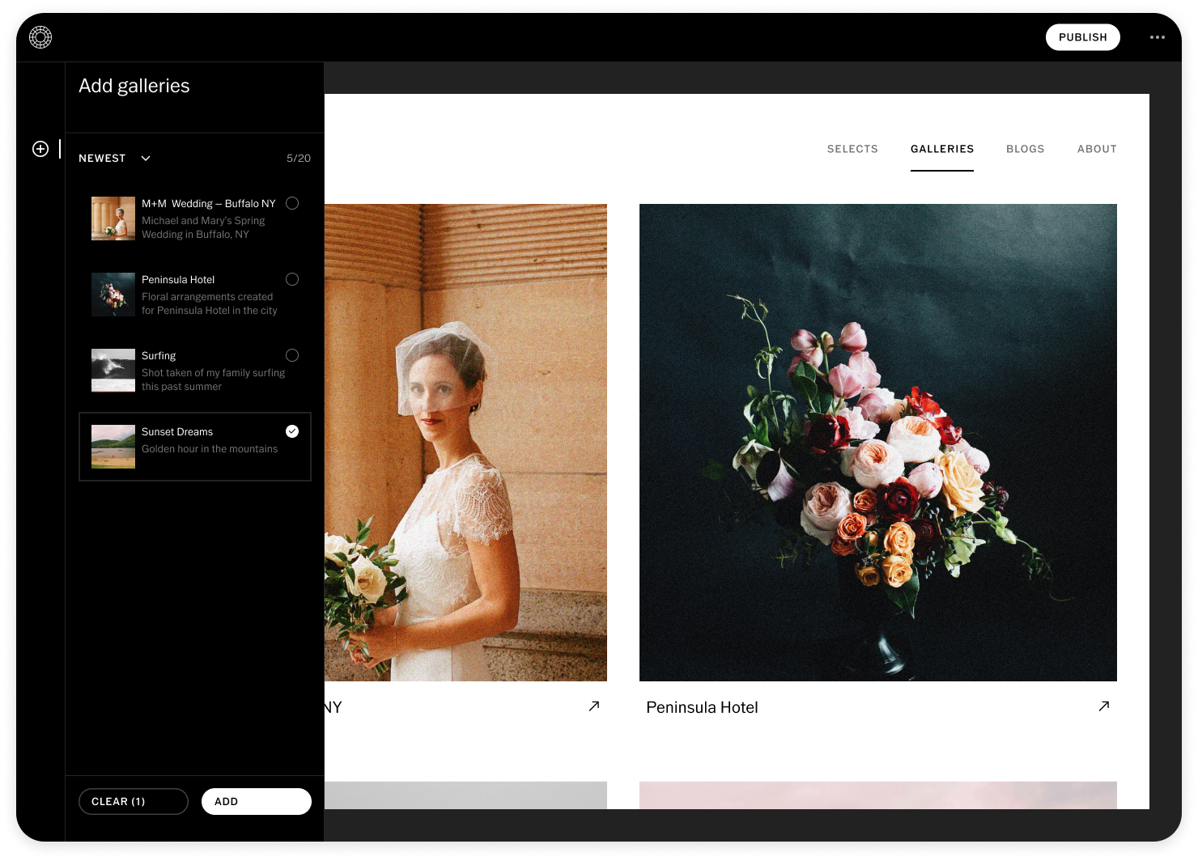Viewport: 1198px width, 861px height.
Task: Click the Sunset Dreams mountain thumbnail
Action: click(x=113, y=447)
